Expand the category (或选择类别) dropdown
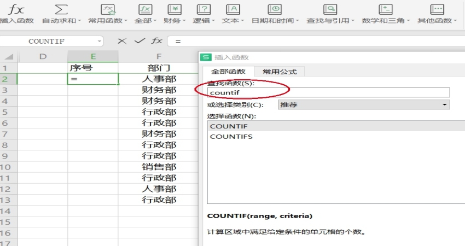This screenshot has width=465, height=246. click(x=444, y=104)
